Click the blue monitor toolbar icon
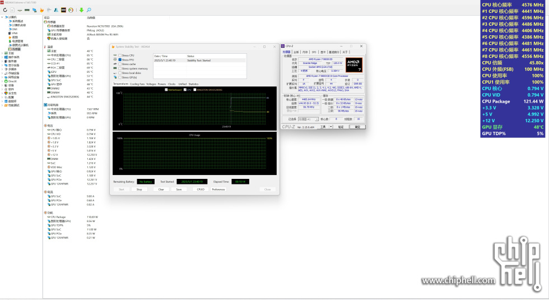The image size is (549, 300). [x=34, y=10]
